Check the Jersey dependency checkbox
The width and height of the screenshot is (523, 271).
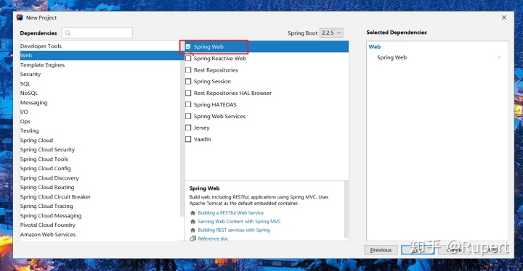(x=188, y=128)
